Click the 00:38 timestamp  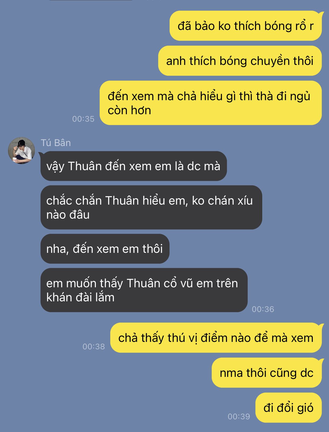pos(94,346)
